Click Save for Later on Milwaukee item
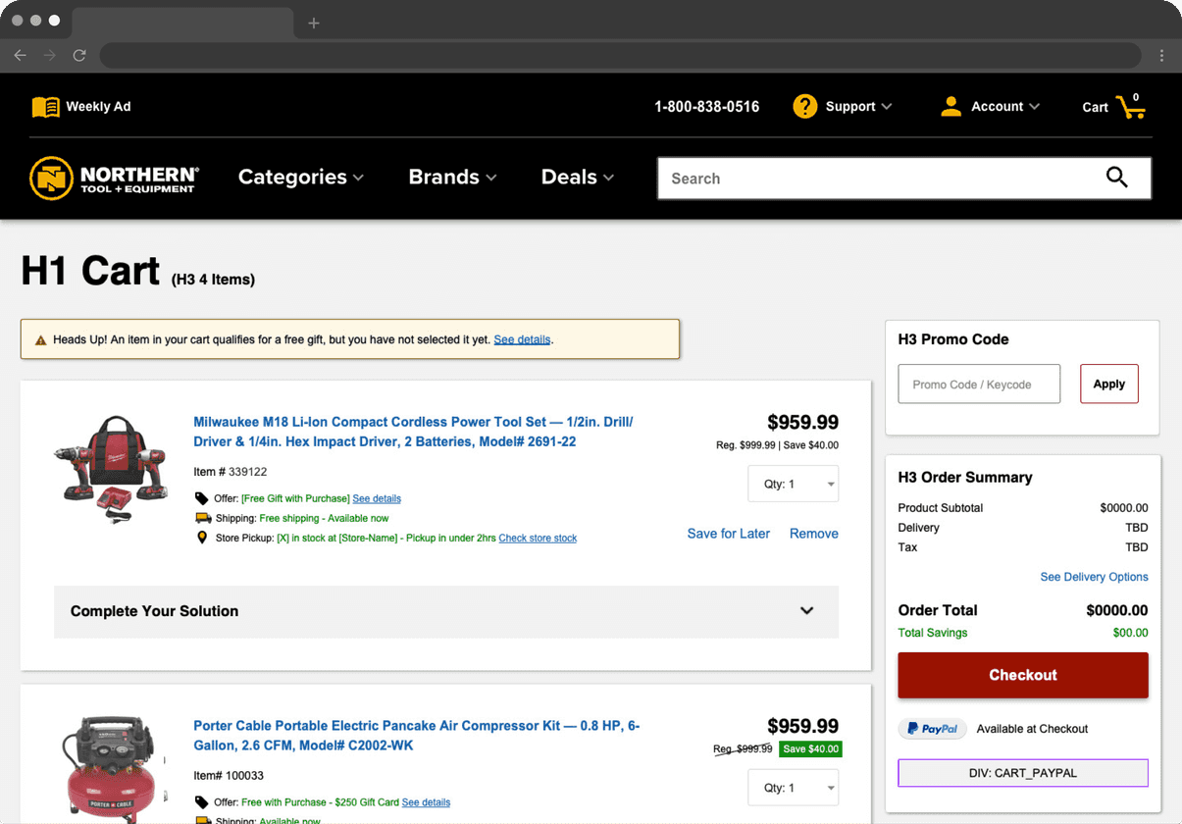Screen dimensions: 1182x824 729,534
